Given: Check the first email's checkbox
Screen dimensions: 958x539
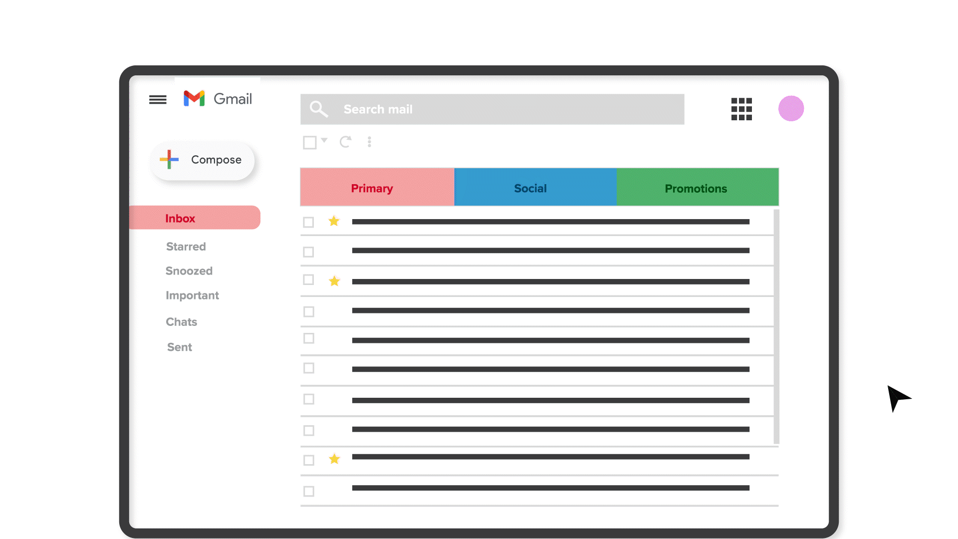Looking at the screenshot, I should pyautogui.click(x=308, y=222).
